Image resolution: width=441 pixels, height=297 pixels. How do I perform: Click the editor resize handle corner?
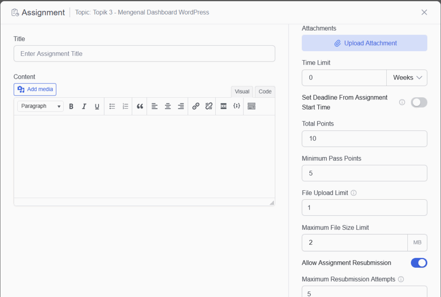[272, 203]
